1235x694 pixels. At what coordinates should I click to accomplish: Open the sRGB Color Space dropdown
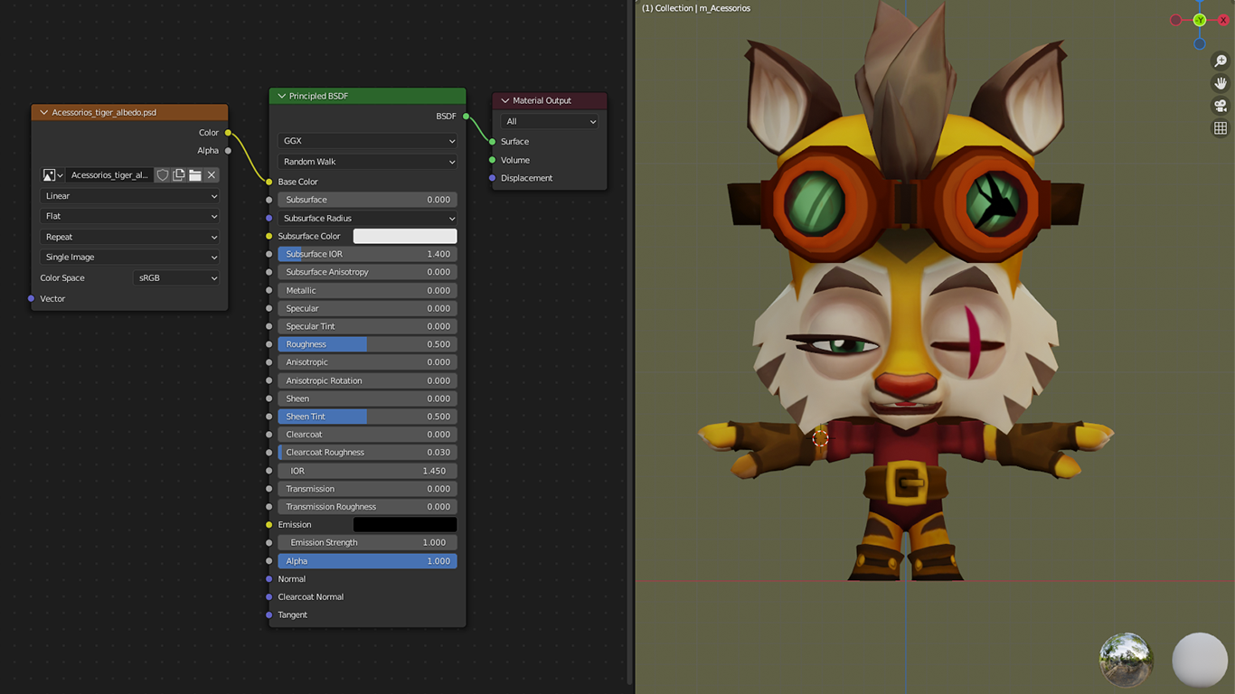pos(177,278)
